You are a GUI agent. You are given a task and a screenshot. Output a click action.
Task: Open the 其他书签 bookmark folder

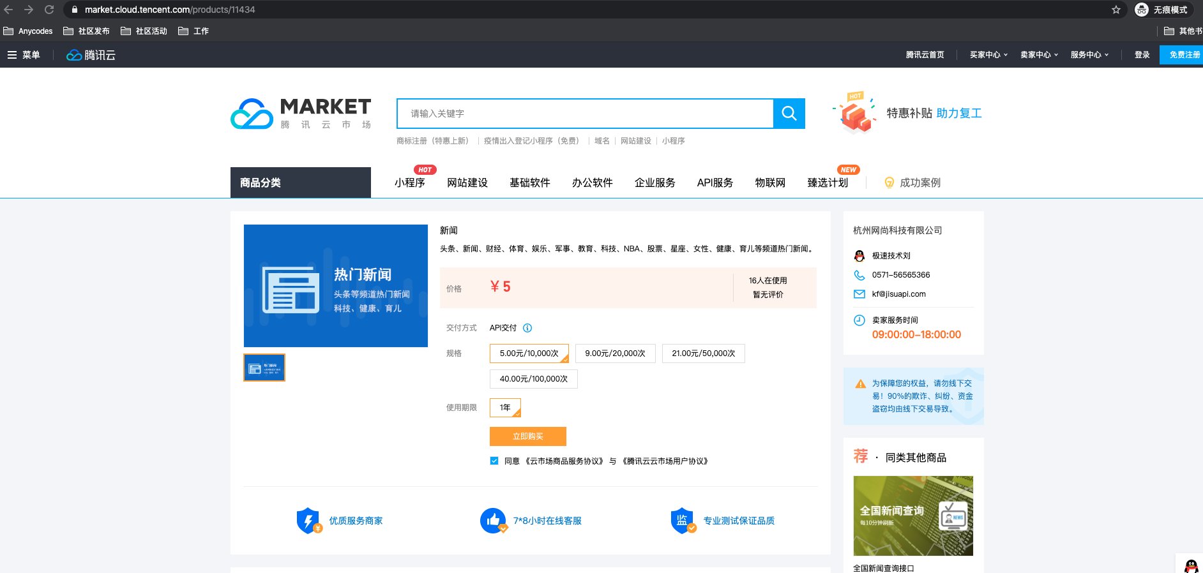pyautogui.click(x=1183, y=31)
